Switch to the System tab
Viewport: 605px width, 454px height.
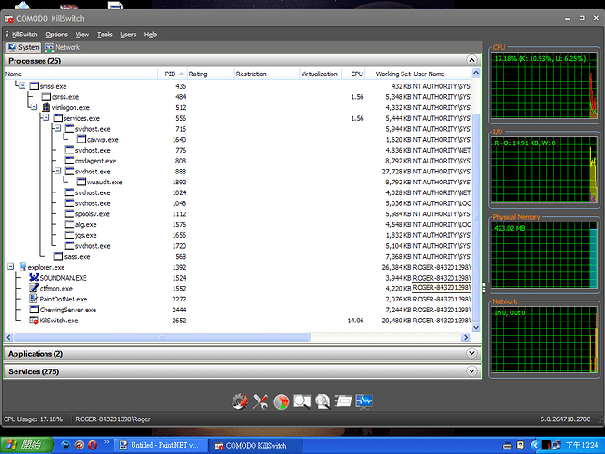pos(24,47)
